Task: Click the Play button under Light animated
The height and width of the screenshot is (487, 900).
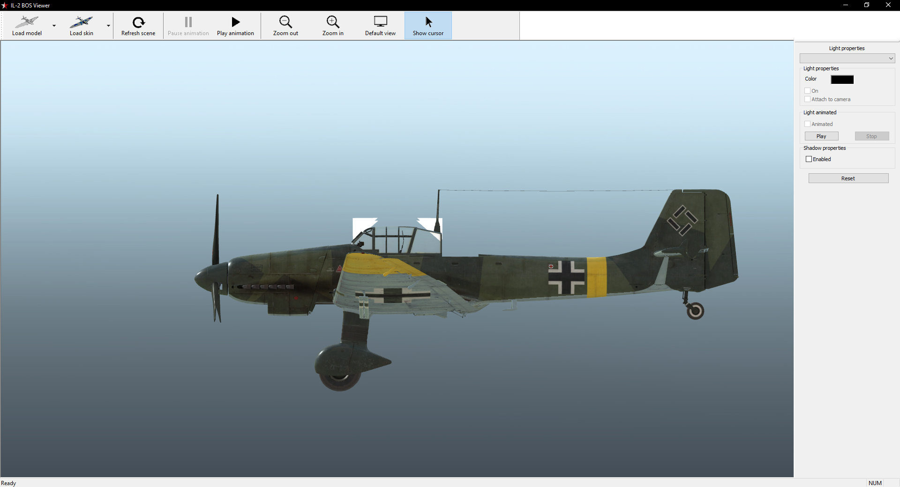Action: [x=821, y=136]
